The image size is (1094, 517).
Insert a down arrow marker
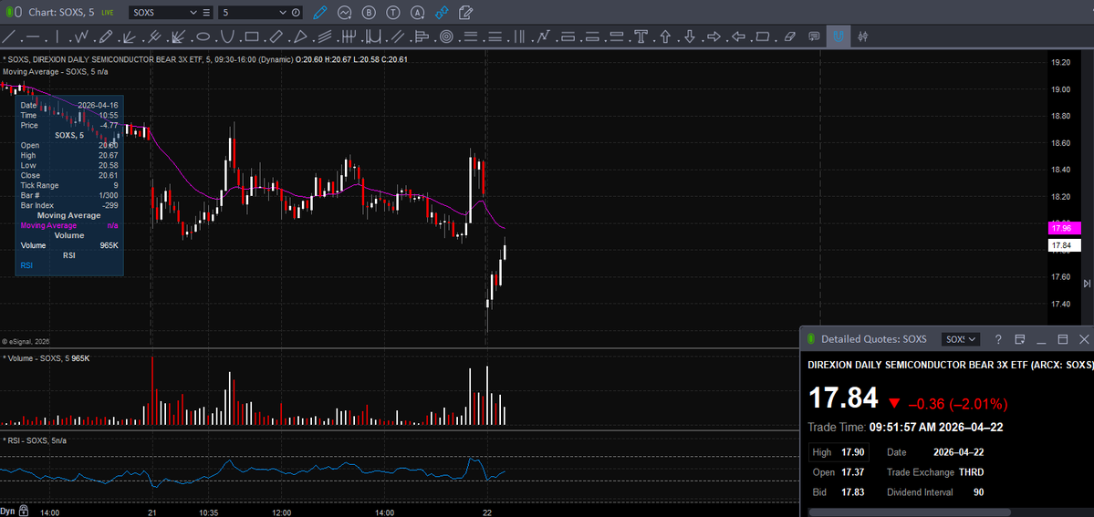tap(690, 36)
